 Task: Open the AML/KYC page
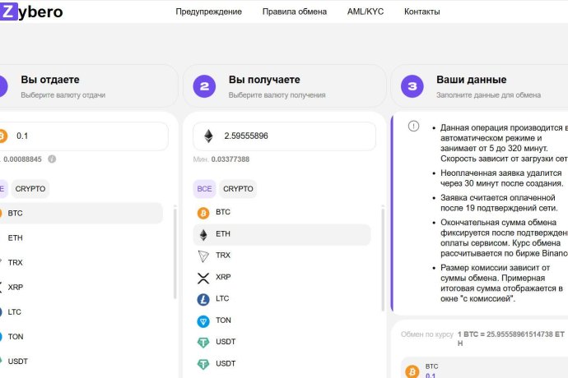[365, 12]
